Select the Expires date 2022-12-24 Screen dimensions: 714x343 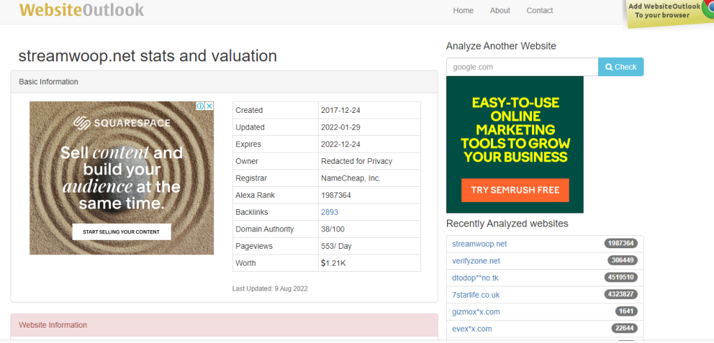tap(340, 144)
